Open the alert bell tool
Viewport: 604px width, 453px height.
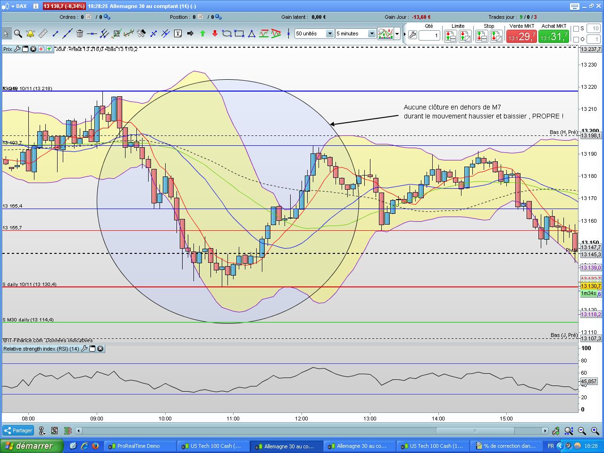pyautogui.click(x=30, y=34)
